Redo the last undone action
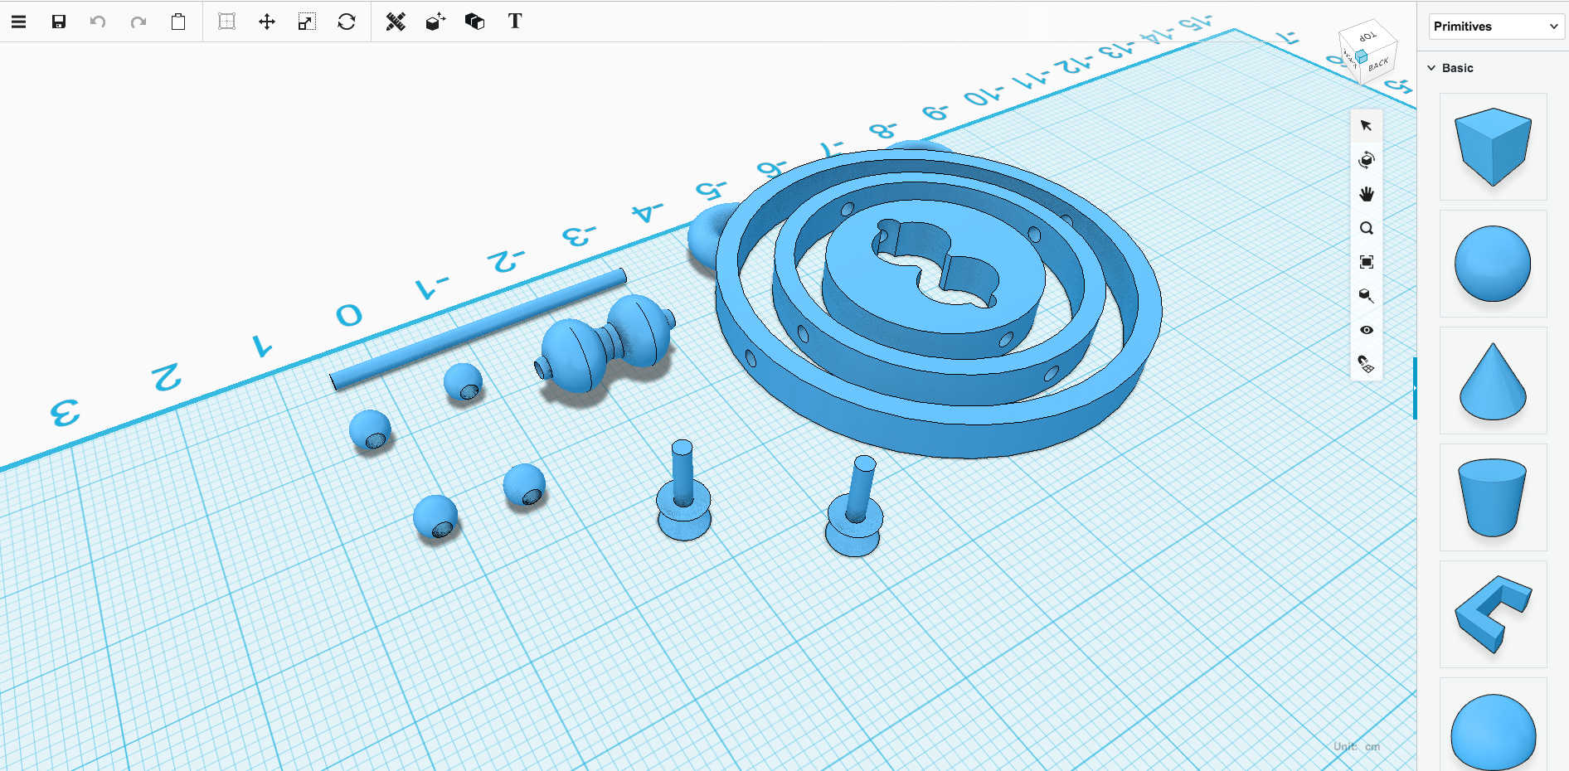 (x=138, y=22)
